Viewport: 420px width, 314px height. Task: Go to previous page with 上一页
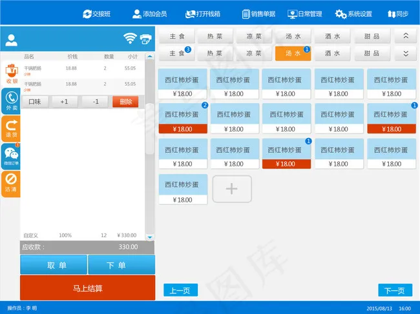[x=180, y=290]
